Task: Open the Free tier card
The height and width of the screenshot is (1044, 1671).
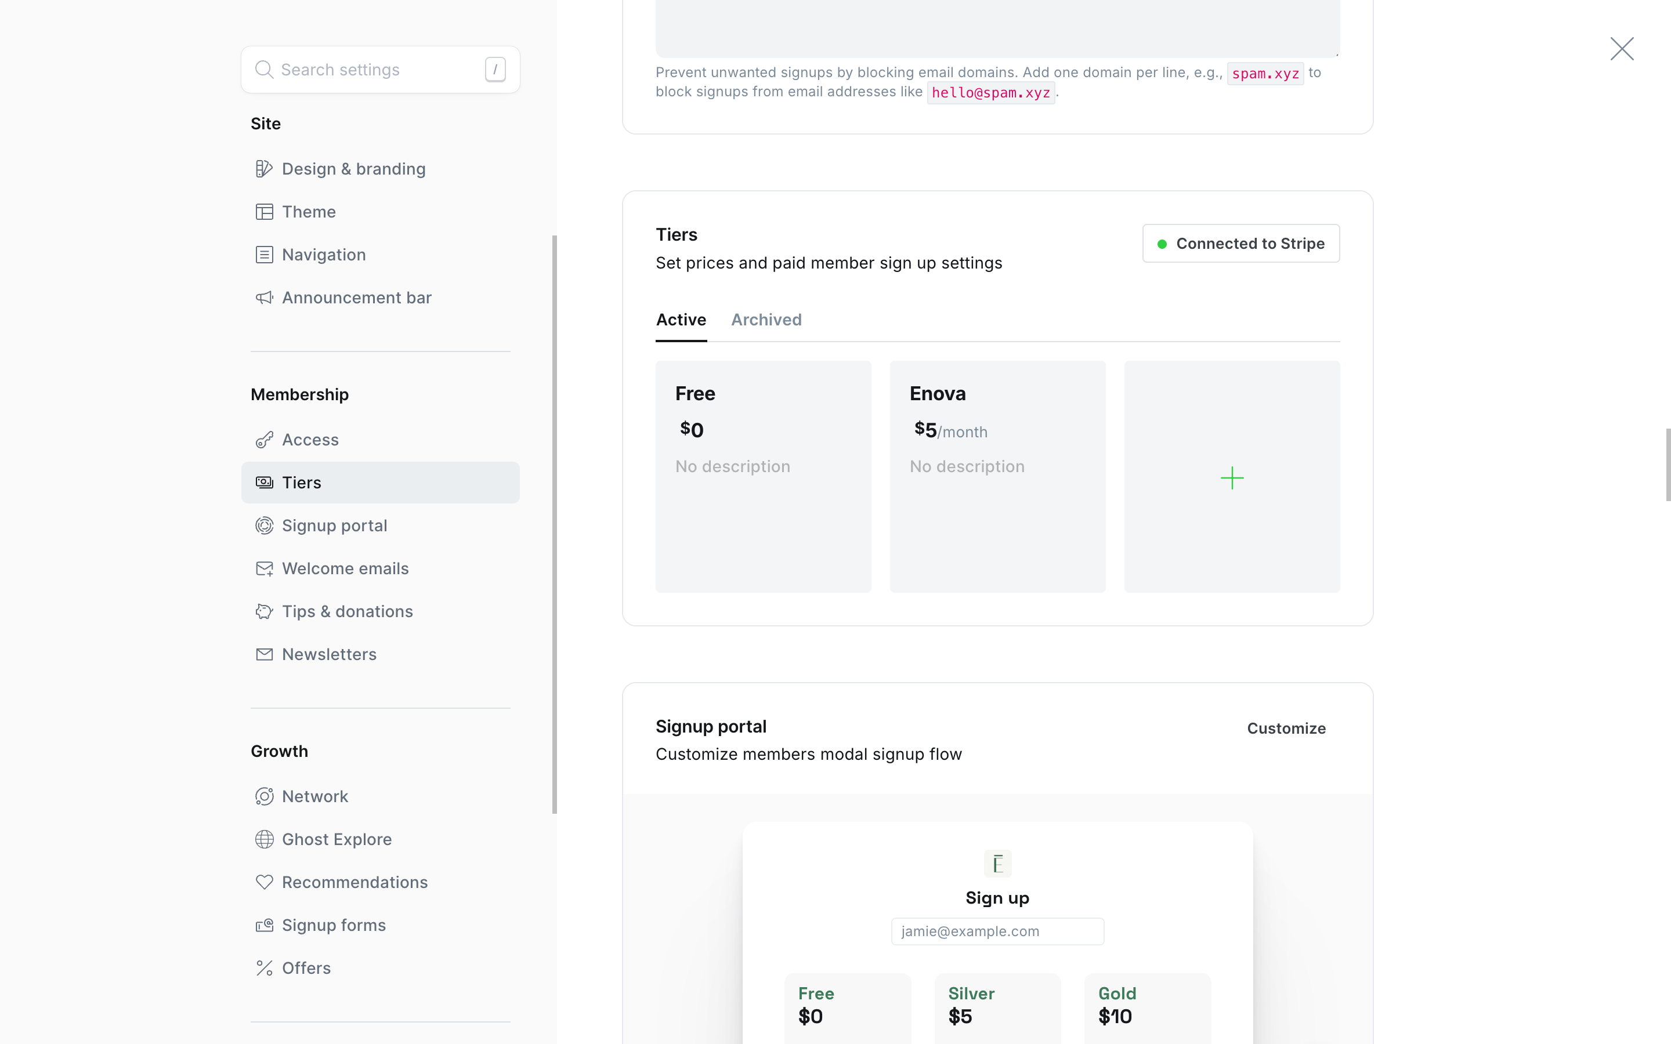Action: (x=763, y=476)
